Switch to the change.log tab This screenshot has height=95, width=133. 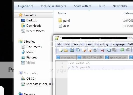coord(66,57)
